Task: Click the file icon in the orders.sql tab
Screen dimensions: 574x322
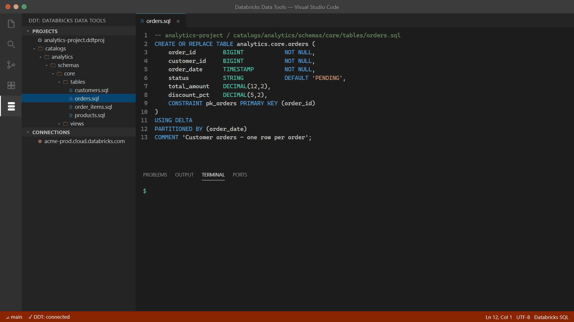Action: 142,21
